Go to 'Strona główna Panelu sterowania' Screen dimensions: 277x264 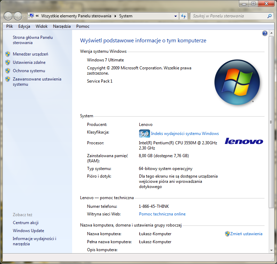click(x=33, y=40)
